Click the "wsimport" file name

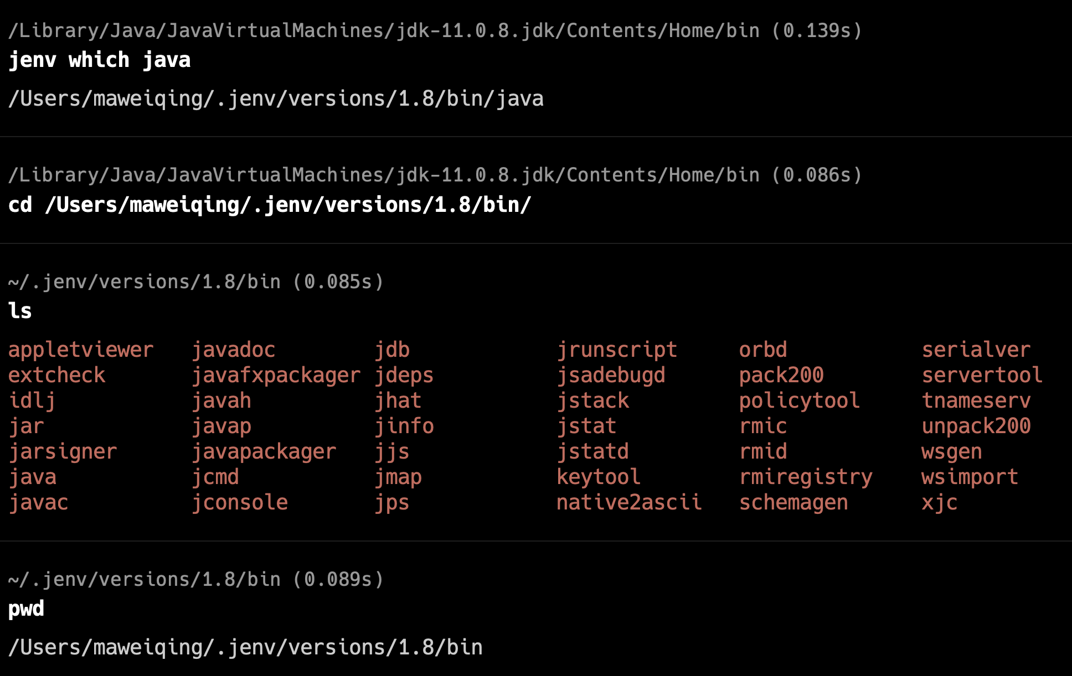tap(970, 477)
